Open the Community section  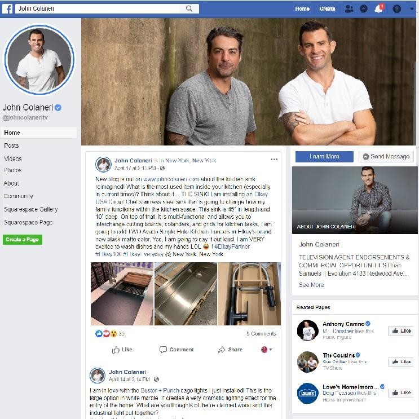point(18,196)
